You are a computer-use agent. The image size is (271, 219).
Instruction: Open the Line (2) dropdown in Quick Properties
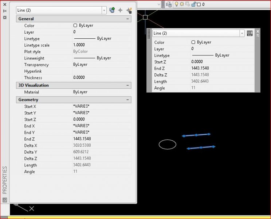[242, 33]
